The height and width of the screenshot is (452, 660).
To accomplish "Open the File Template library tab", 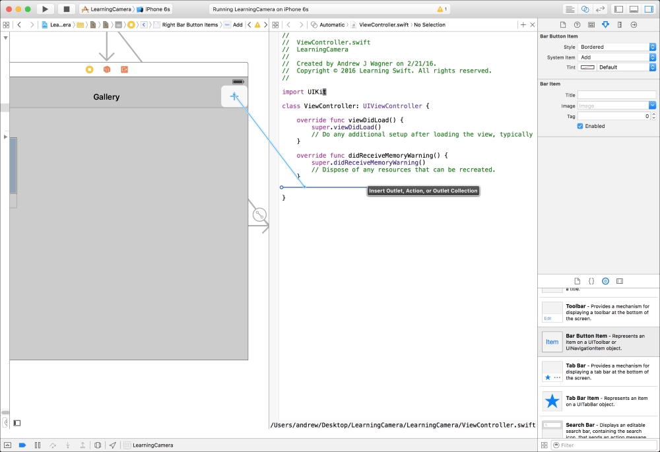I will (x=577, y=281).
